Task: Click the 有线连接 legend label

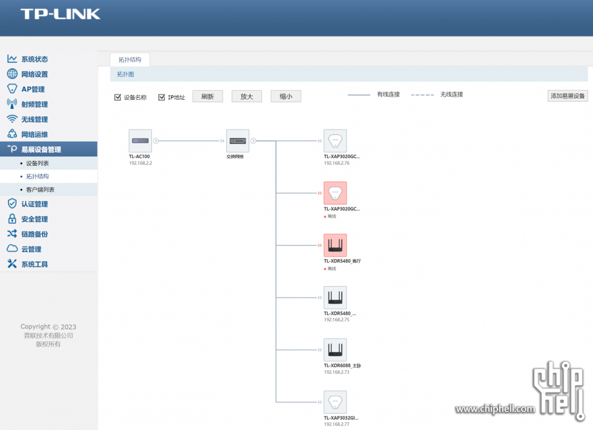Action: point(388,94)
